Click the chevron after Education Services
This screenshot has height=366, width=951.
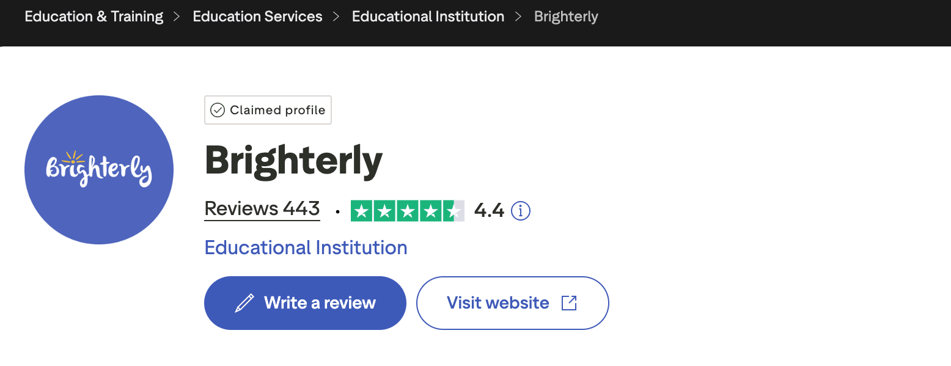(335, 16)
